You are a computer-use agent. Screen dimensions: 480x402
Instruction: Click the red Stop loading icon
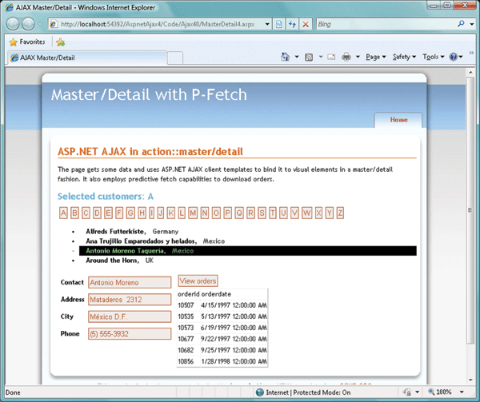[306, 24]
